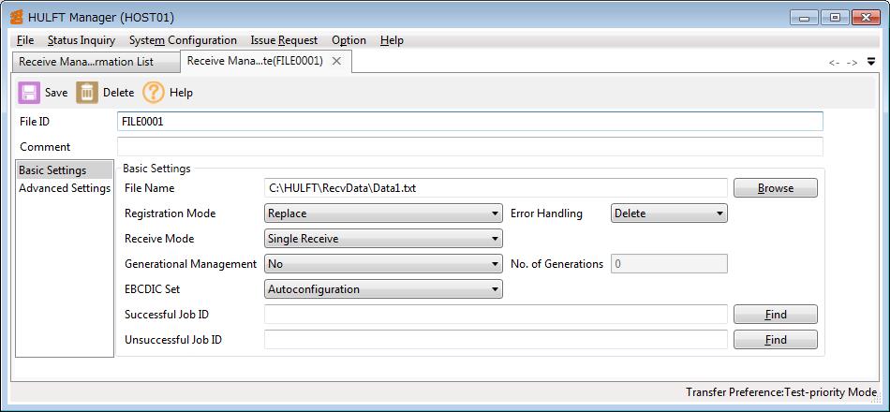Image resolution: width=890 pixels, height=412 pixels.
Task: Switch to Receive Mana...rmation List tab
Action: pos(95,62)
